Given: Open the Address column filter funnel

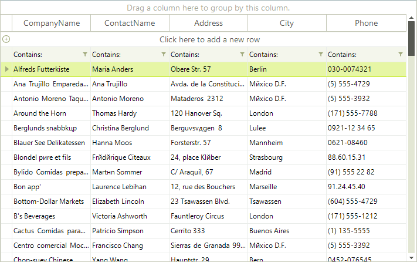Looking at the screenshot, I should click(242, 54).
